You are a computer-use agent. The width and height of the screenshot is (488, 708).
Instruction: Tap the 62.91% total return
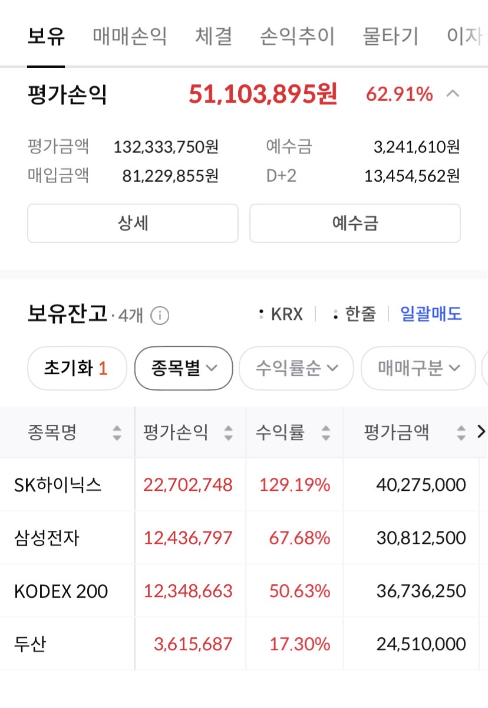tap(399, 94)
